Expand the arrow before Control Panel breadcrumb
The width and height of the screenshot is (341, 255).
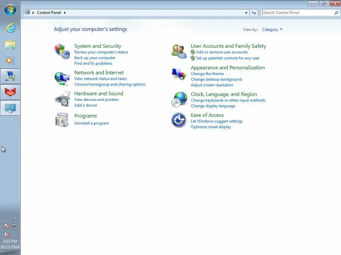(33, 13)
